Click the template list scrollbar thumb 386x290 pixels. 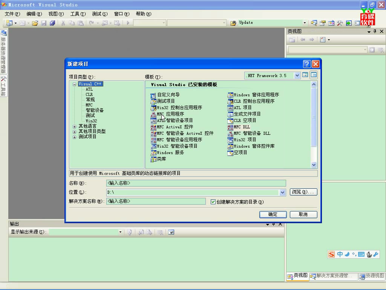(x=314, y=117)
